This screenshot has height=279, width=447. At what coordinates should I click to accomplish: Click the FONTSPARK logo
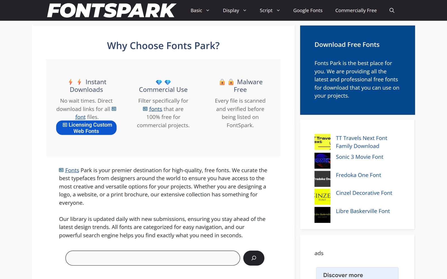111,10
